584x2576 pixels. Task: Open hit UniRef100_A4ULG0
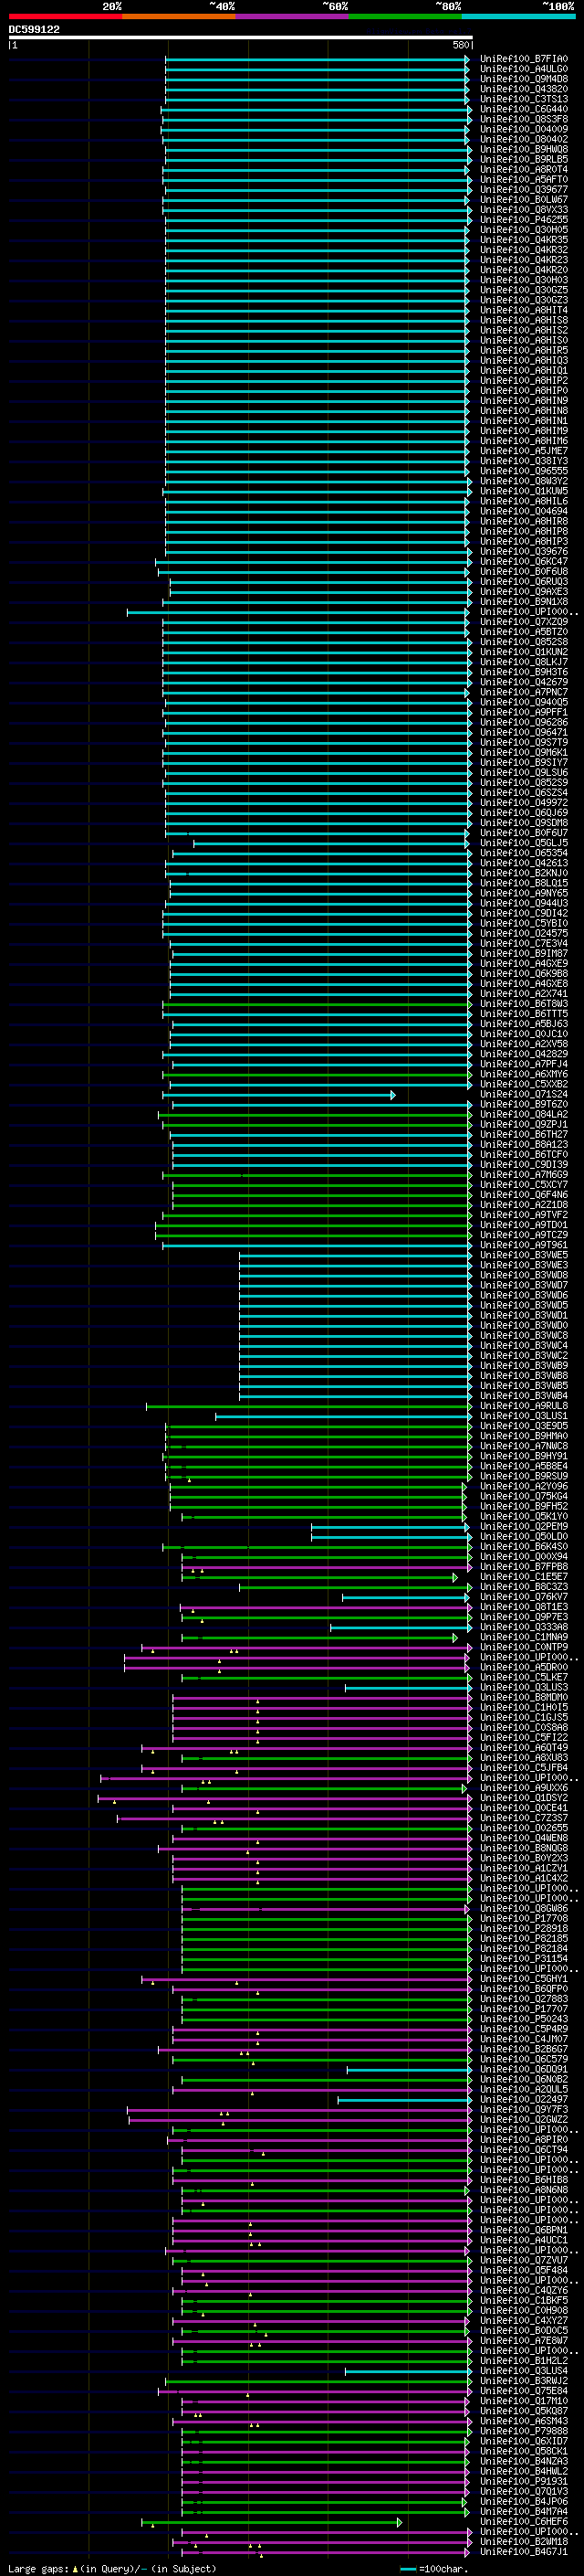(x=523, y=69)
